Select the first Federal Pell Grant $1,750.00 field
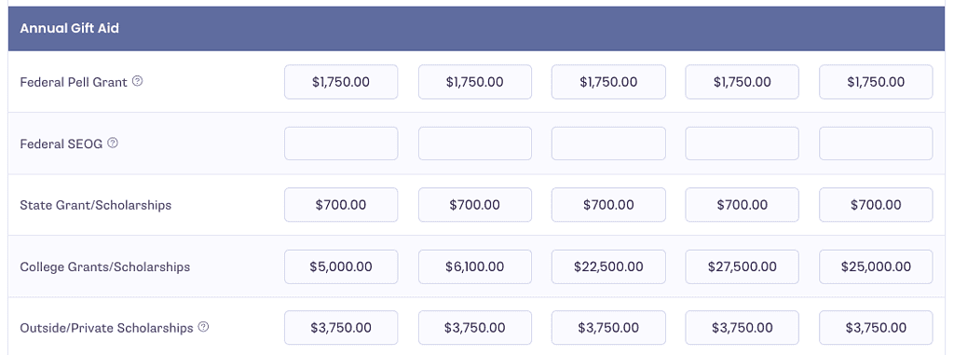954x355 pixels. click(341, 82)
